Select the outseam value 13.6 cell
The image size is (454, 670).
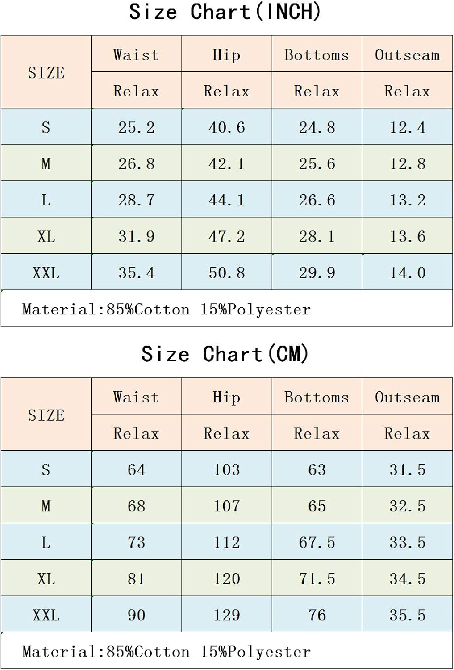click(x=407, y=236)
